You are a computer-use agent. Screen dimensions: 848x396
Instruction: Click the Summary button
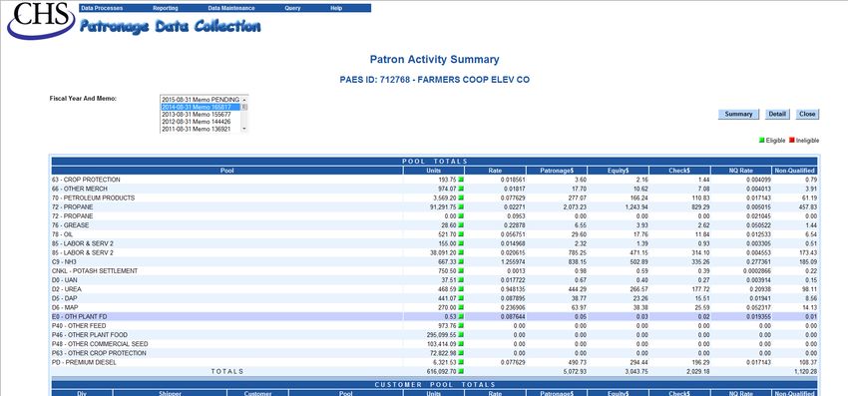(x=738, y=114)
